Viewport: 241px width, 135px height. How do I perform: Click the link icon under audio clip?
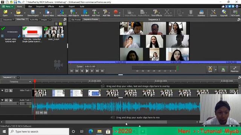(46, 112)
